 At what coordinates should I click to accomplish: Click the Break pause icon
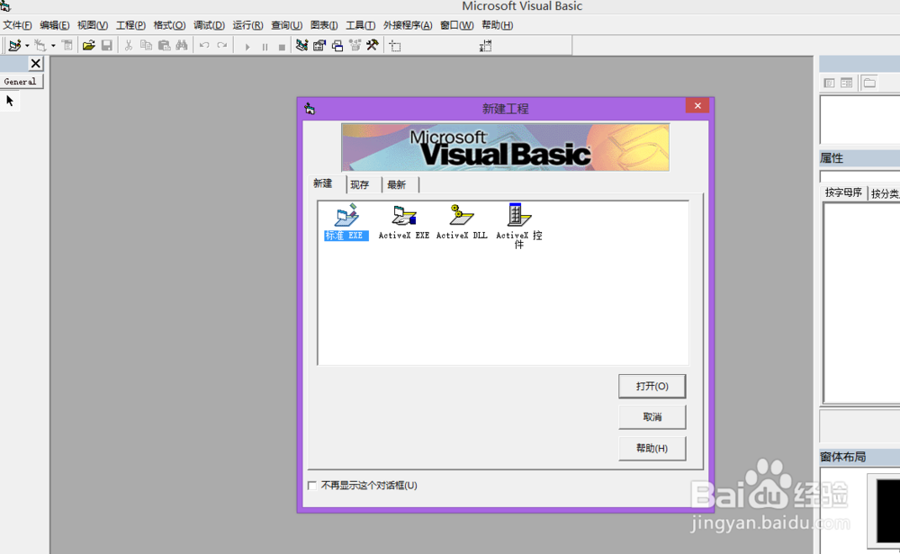(265, 47)
